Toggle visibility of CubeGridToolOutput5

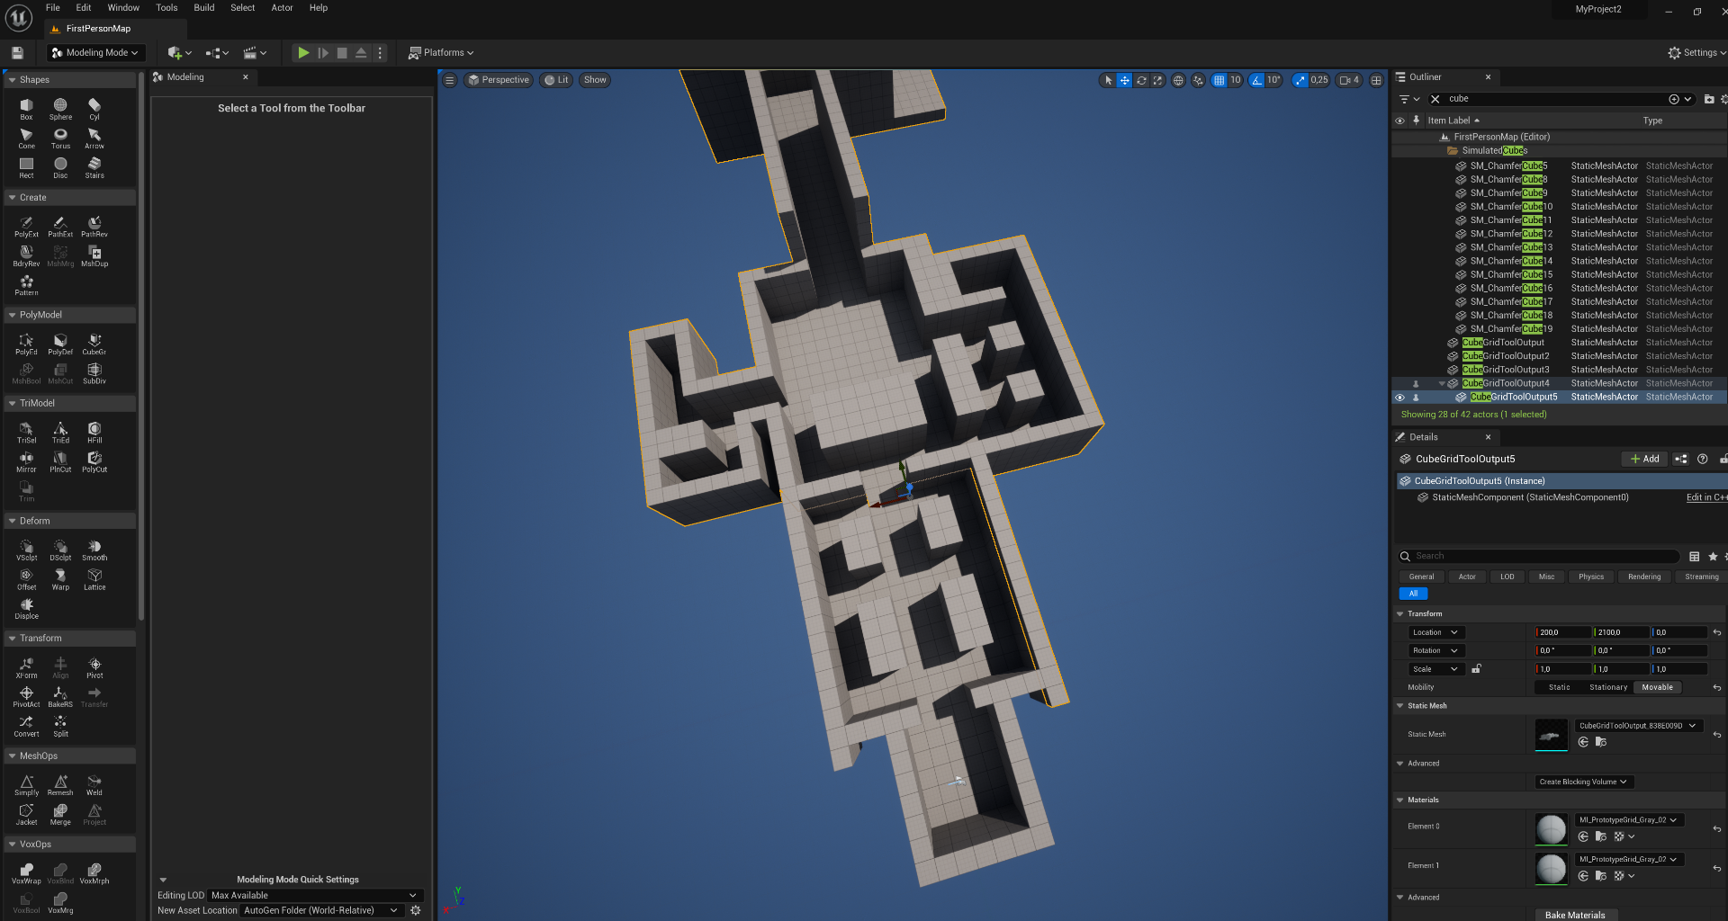1399,398
